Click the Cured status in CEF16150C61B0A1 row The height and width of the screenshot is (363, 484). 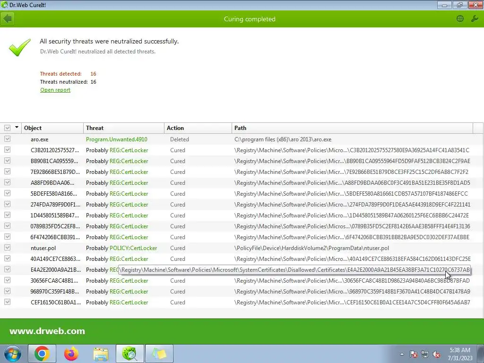click(178, 302)
